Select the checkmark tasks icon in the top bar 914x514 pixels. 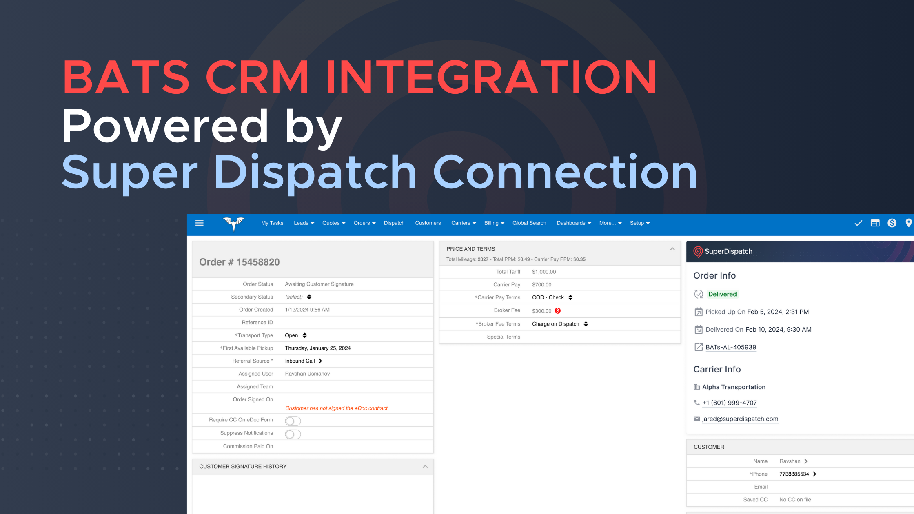[858, 223]
